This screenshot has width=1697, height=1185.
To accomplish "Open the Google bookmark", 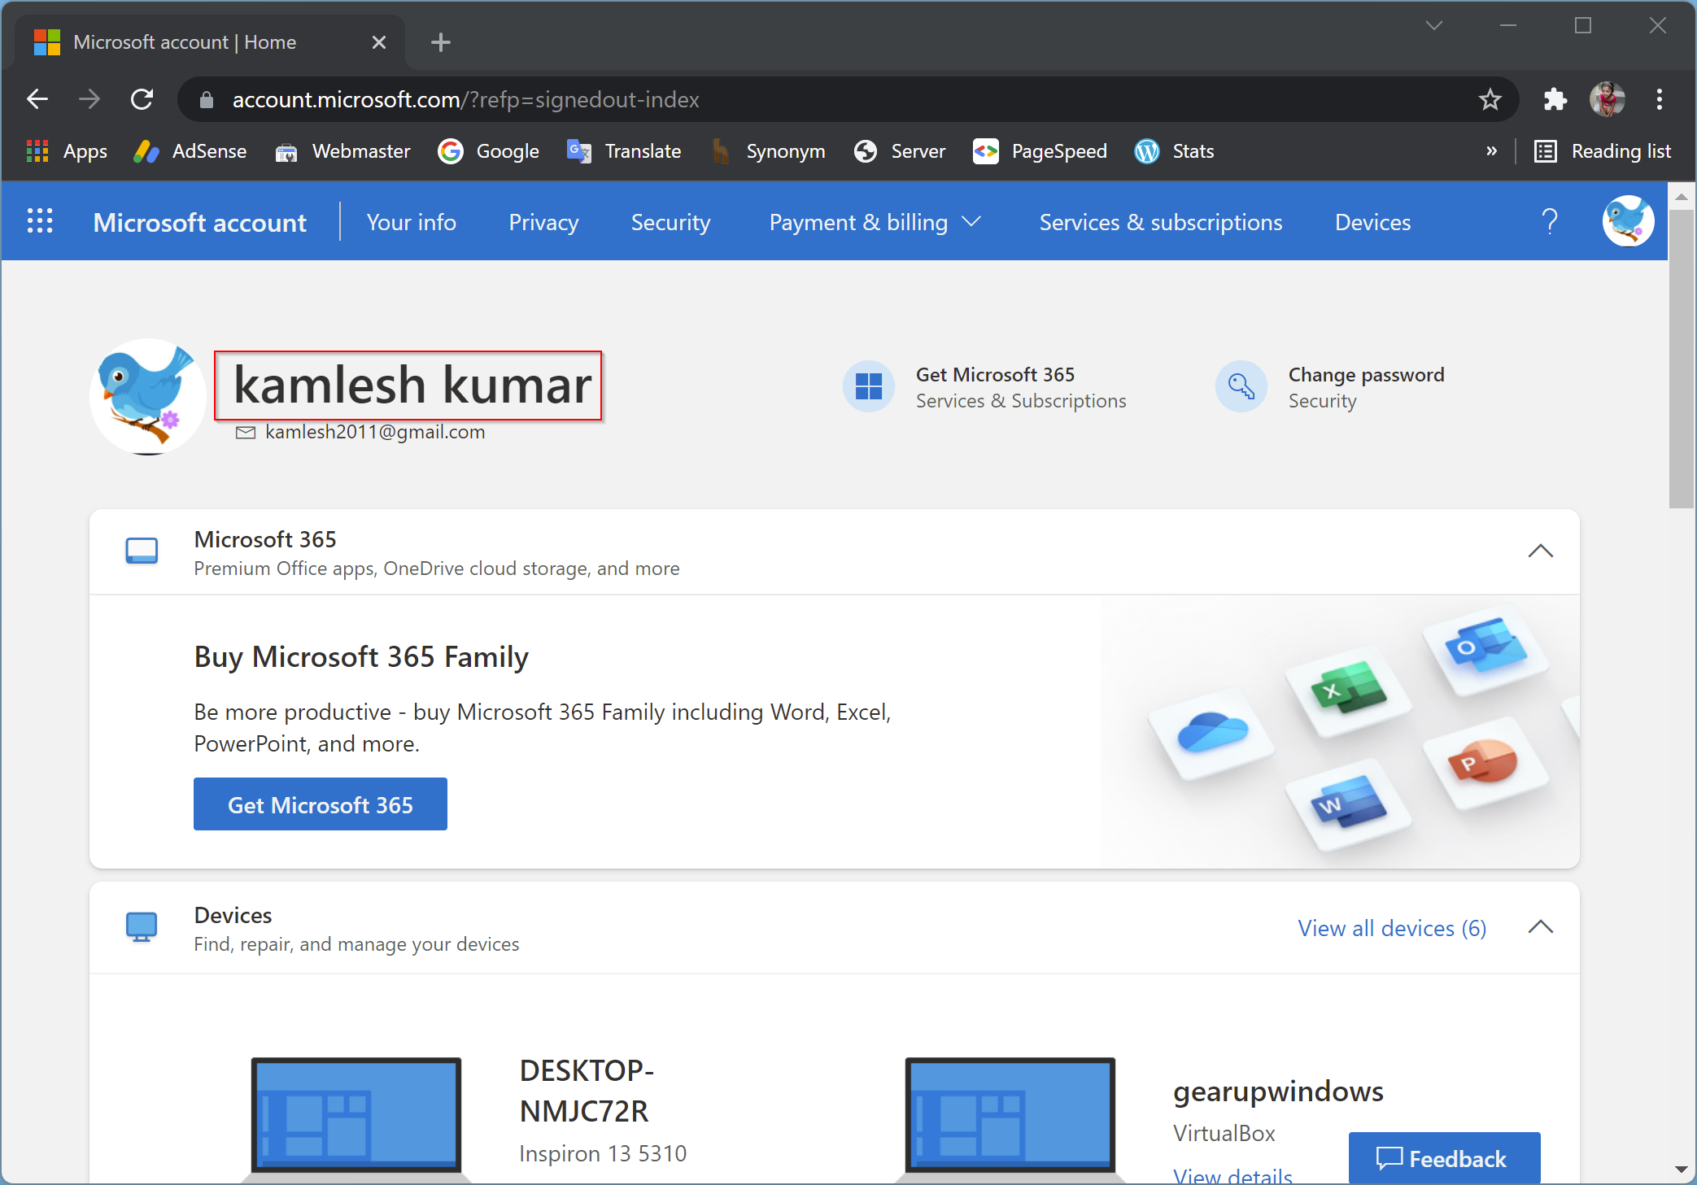I will coord(488,151).
